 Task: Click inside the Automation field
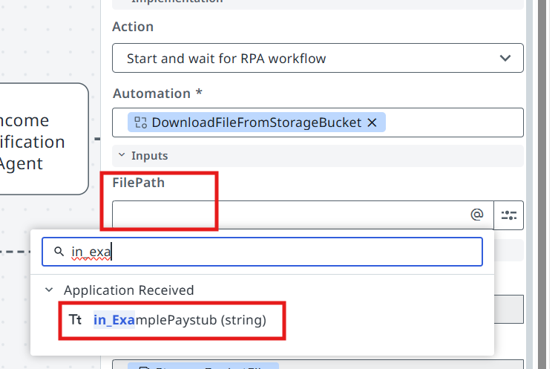pos(318,123)
